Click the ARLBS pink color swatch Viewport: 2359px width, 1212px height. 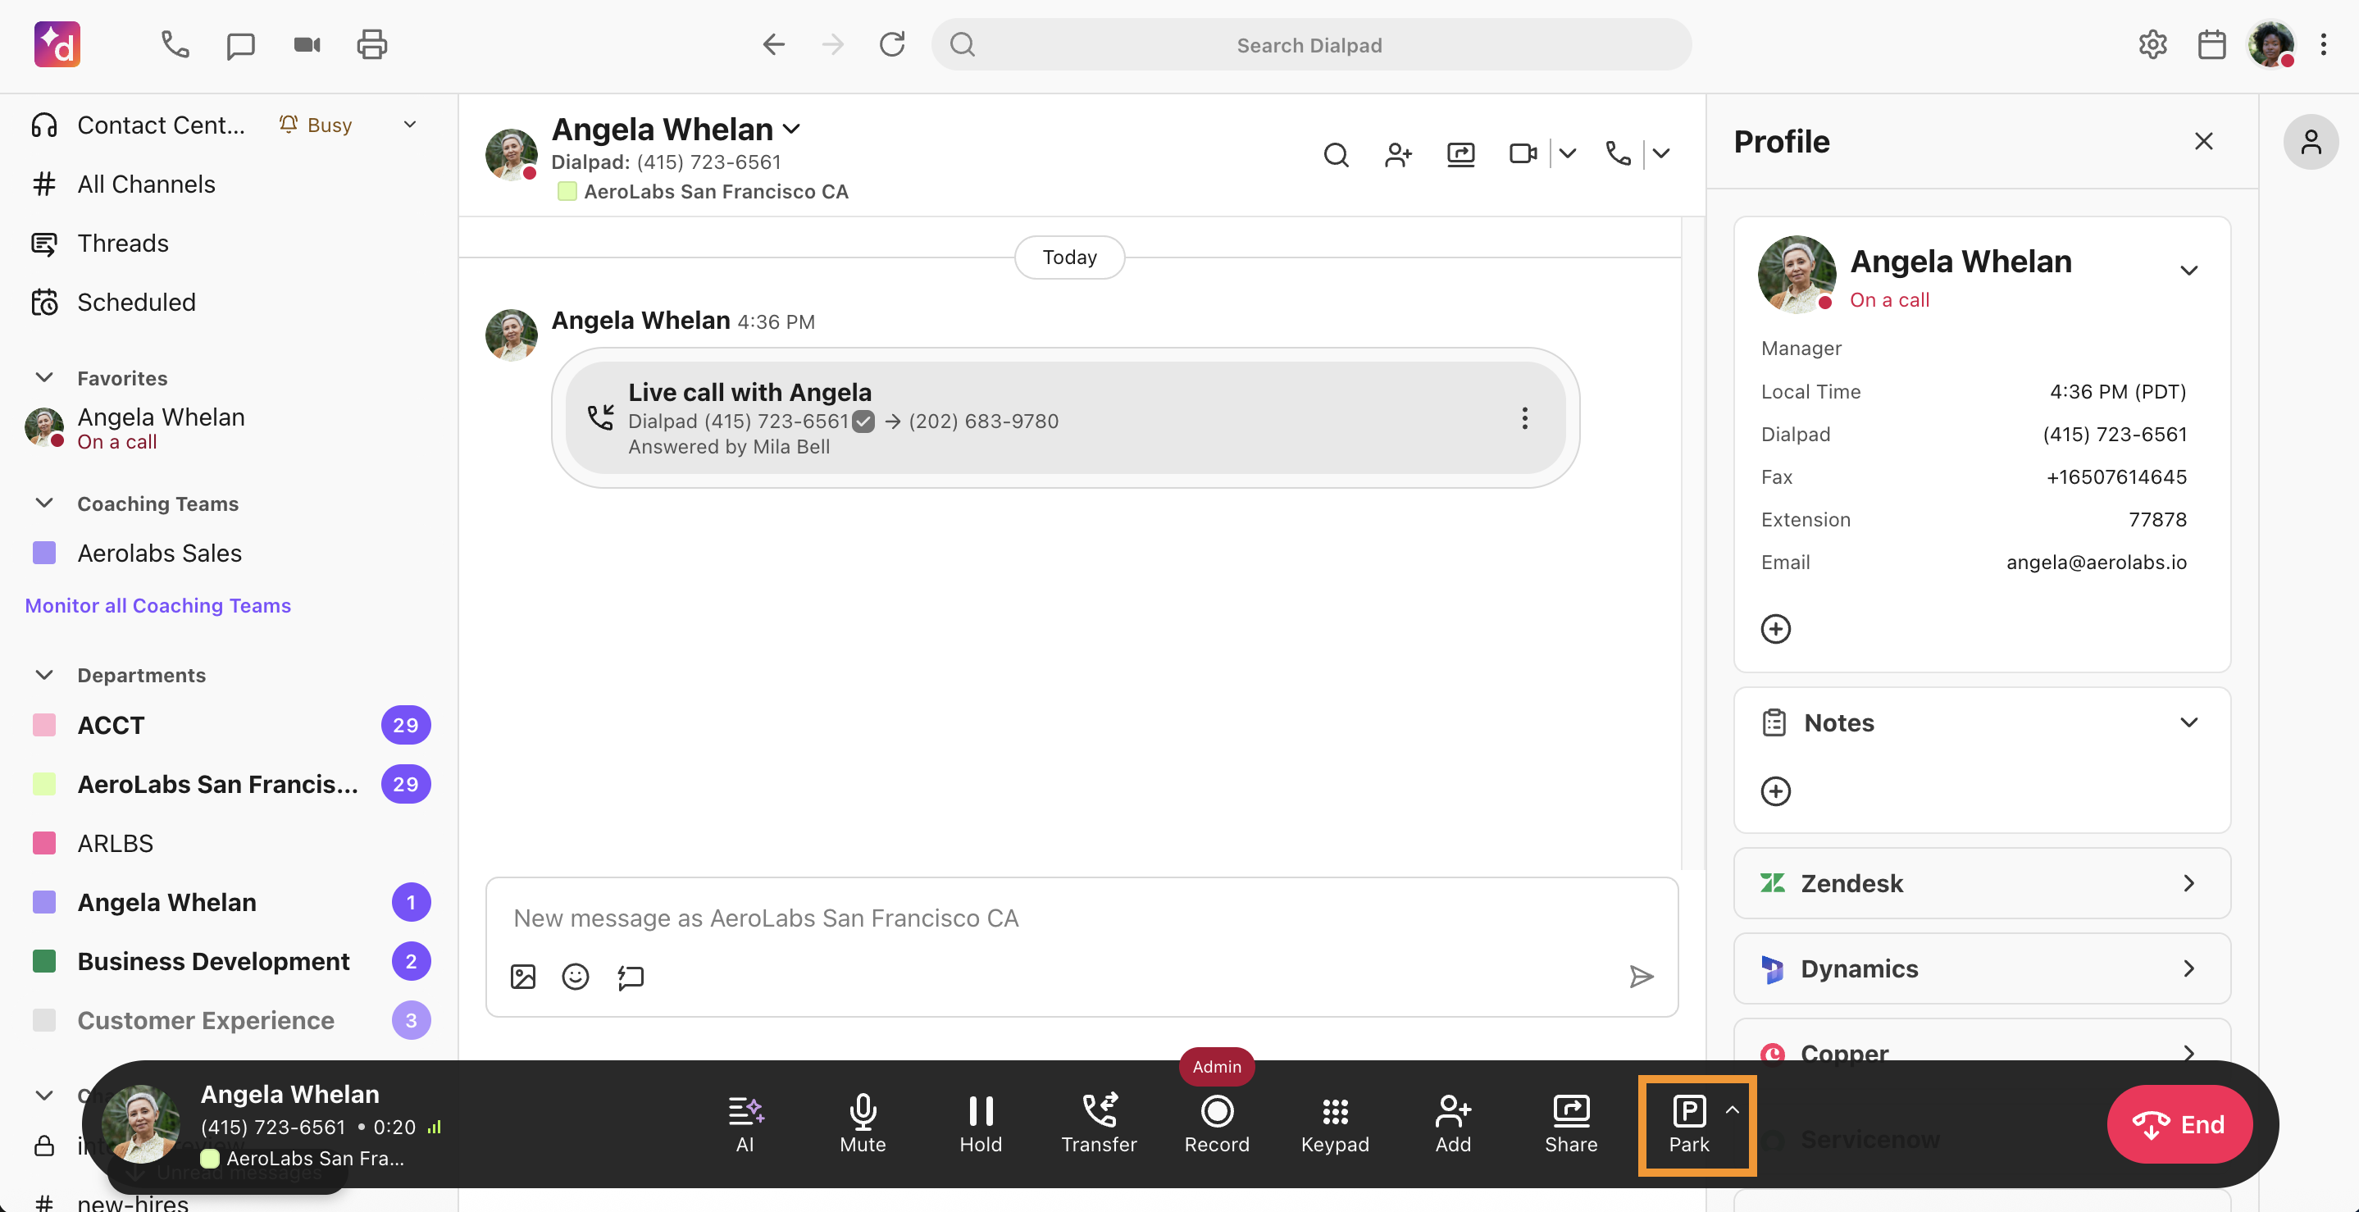click(44, 843)
